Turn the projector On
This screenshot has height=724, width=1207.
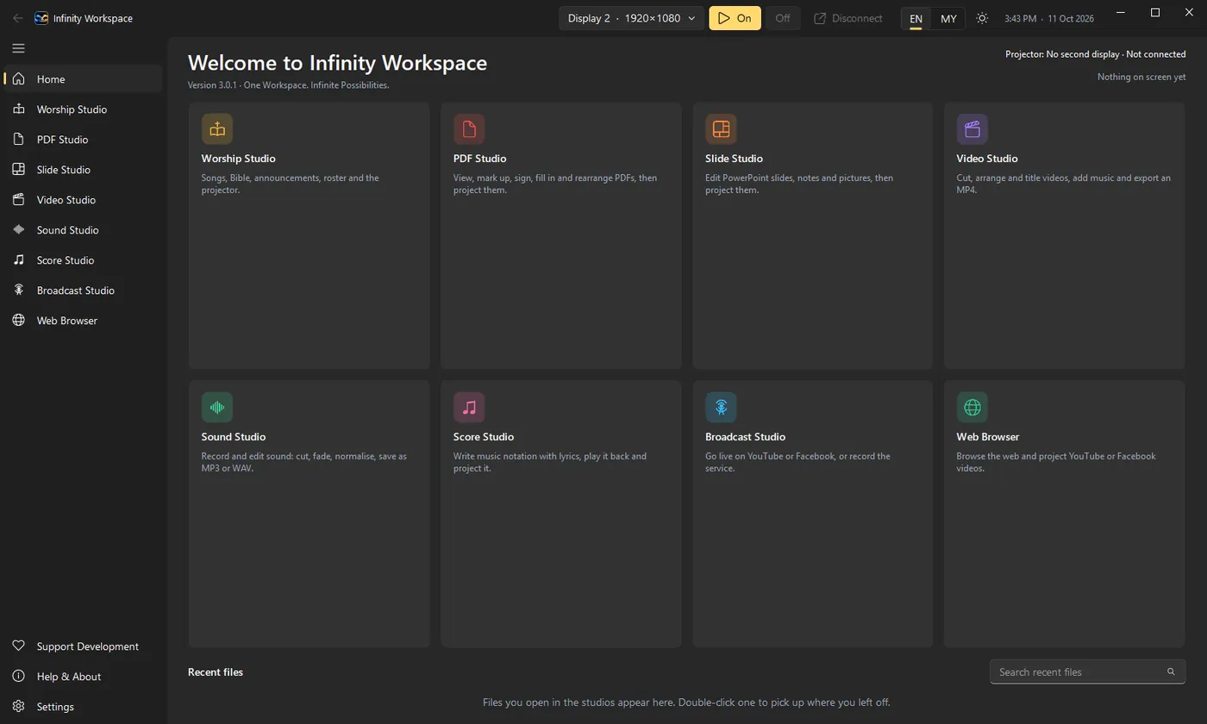(735, 18)
